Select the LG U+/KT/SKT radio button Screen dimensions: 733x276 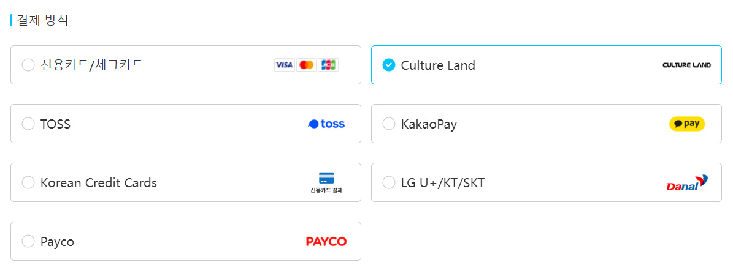pyautogui.click(x=389, y=182)
